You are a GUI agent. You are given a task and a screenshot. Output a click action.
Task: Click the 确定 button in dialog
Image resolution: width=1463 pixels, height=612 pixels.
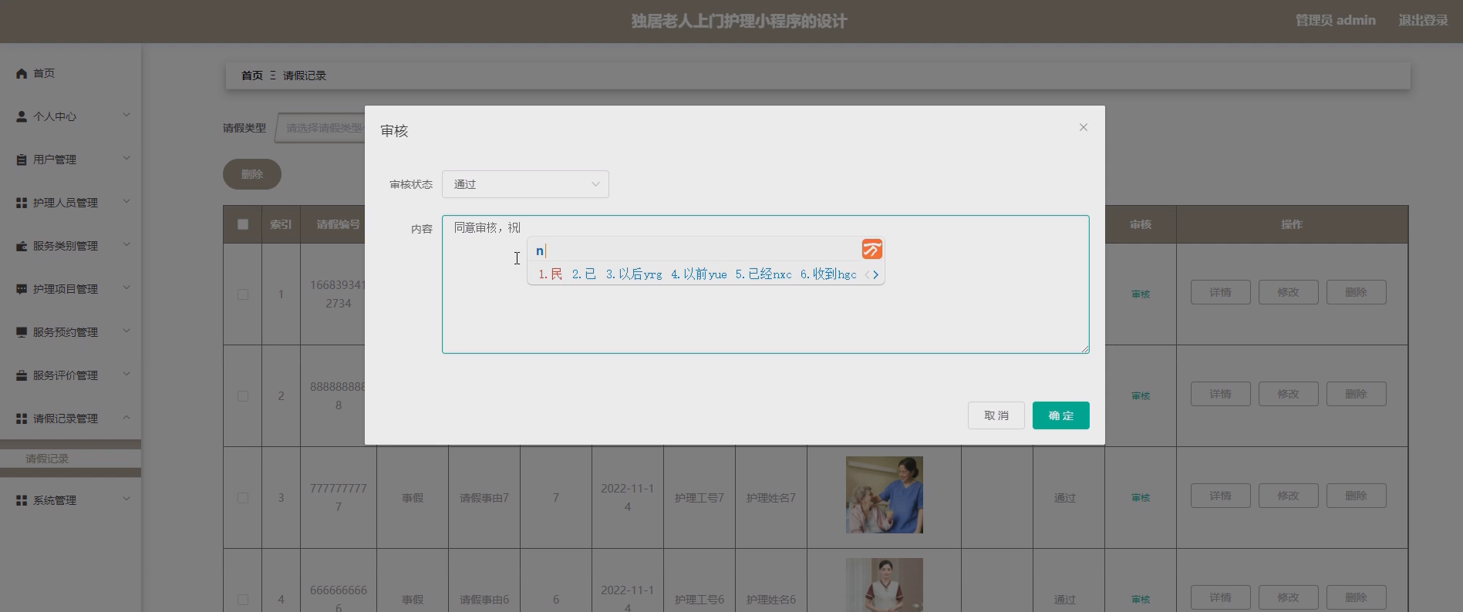tap(1060, 415)
